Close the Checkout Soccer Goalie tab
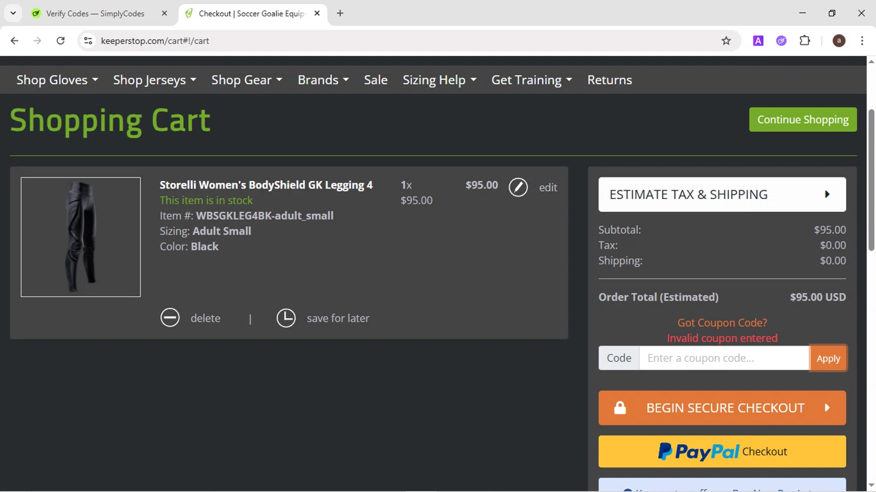 (317, 13)
